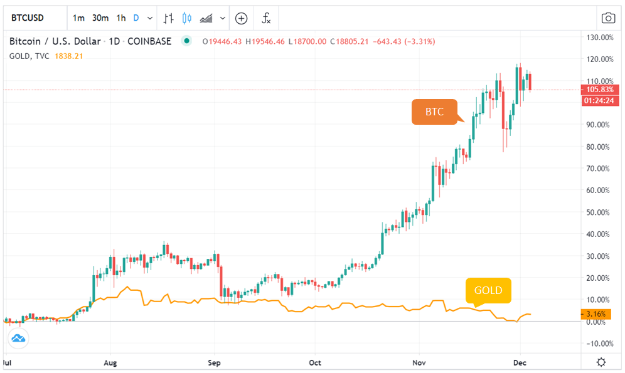Click the green market status indicator dot
Image resolution: width=625 pixels, height=373 pixels.
coord(186,41)
